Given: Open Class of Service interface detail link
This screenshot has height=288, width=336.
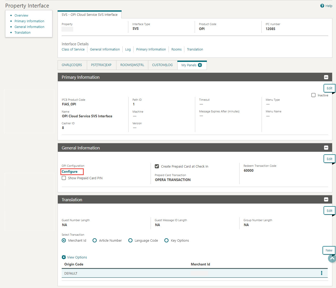Looking at the screenshot, I should click(73, 49).
